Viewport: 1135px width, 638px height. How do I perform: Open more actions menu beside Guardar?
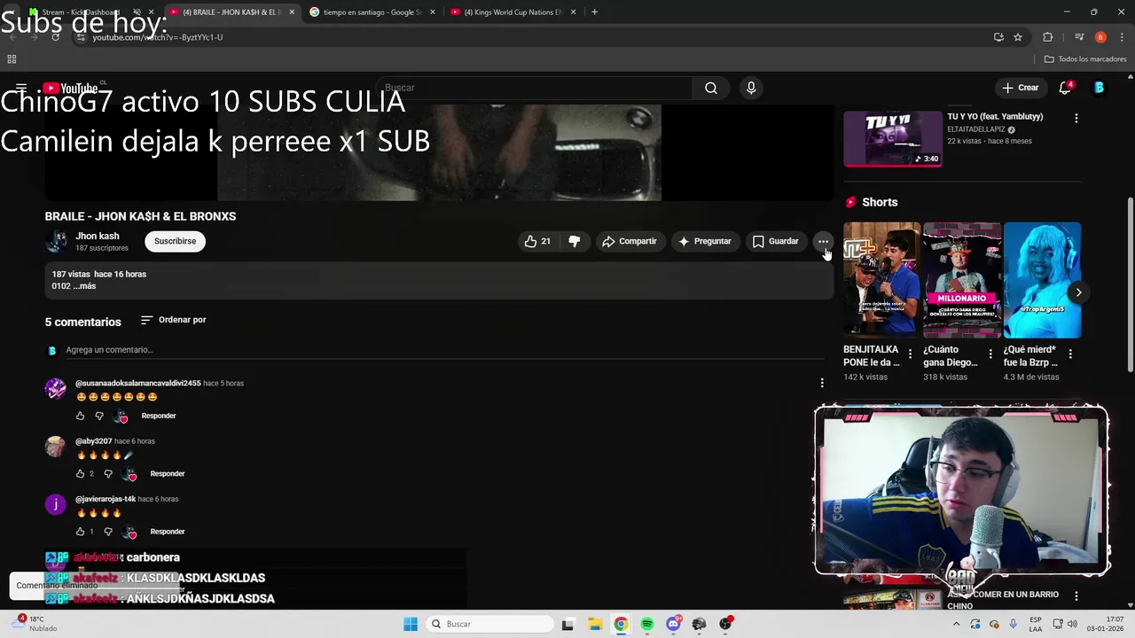point(823,241)
